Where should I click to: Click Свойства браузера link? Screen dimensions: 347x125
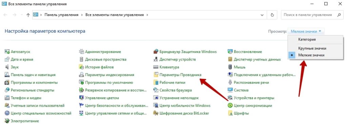176,90
